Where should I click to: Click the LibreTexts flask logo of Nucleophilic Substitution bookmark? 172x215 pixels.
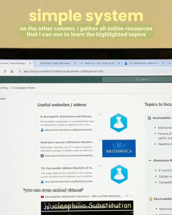point(119,123)
